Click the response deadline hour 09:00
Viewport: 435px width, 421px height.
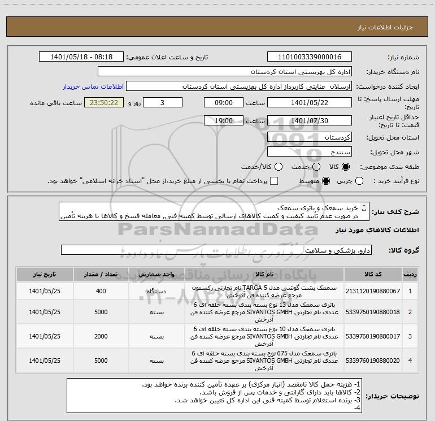(224, 102)
